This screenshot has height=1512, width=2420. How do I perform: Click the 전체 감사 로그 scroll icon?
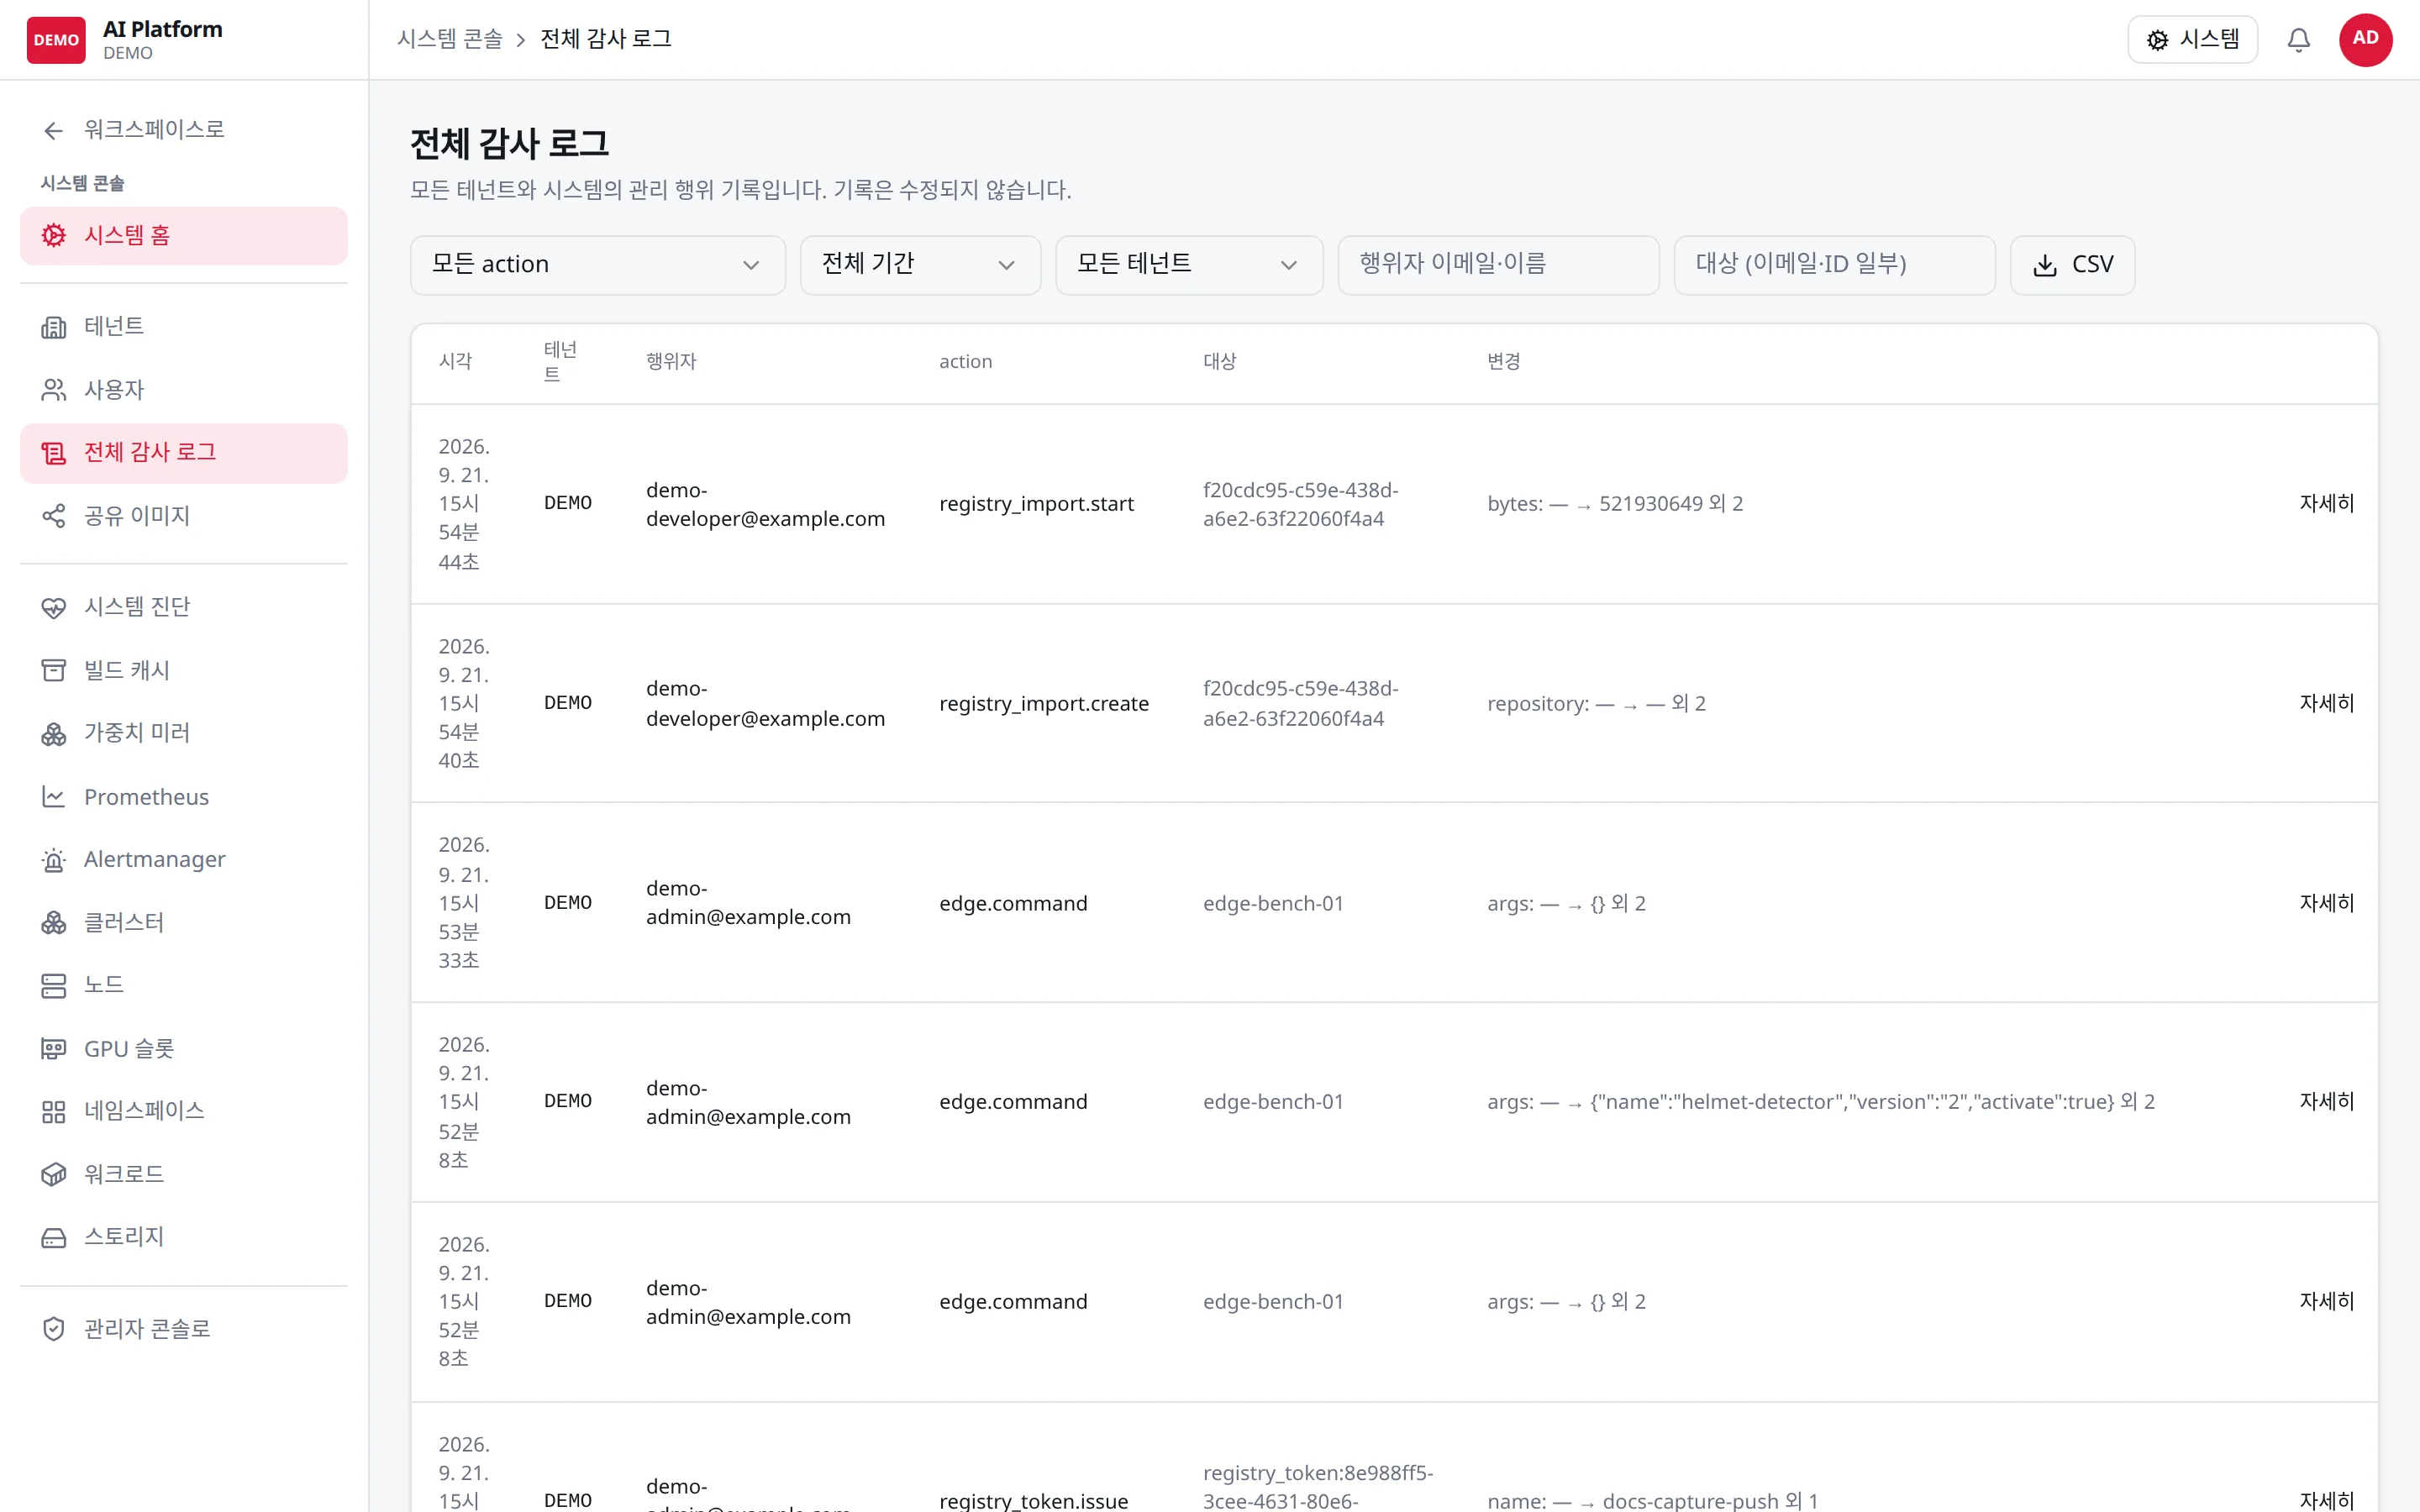[x=53, y=453]
